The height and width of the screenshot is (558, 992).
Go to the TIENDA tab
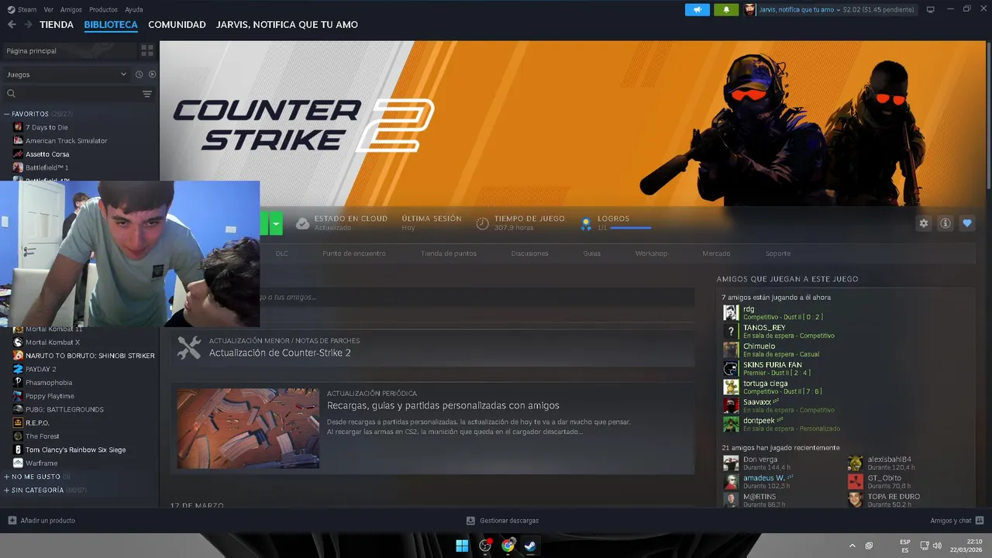57,25
